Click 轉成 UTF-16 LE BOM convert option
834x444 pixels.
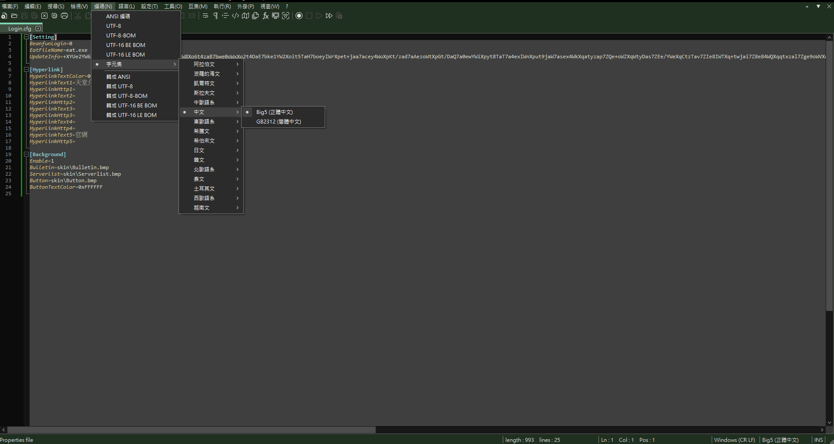(x=136, y=115)
